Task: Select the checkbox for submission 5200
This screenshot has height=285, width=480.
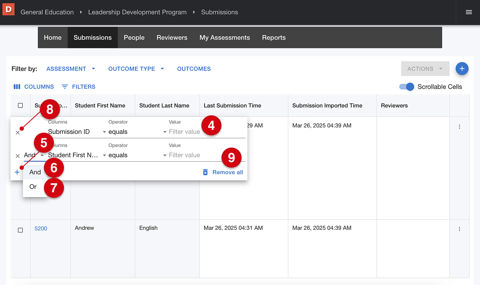Action: click(x=21, y=230)
